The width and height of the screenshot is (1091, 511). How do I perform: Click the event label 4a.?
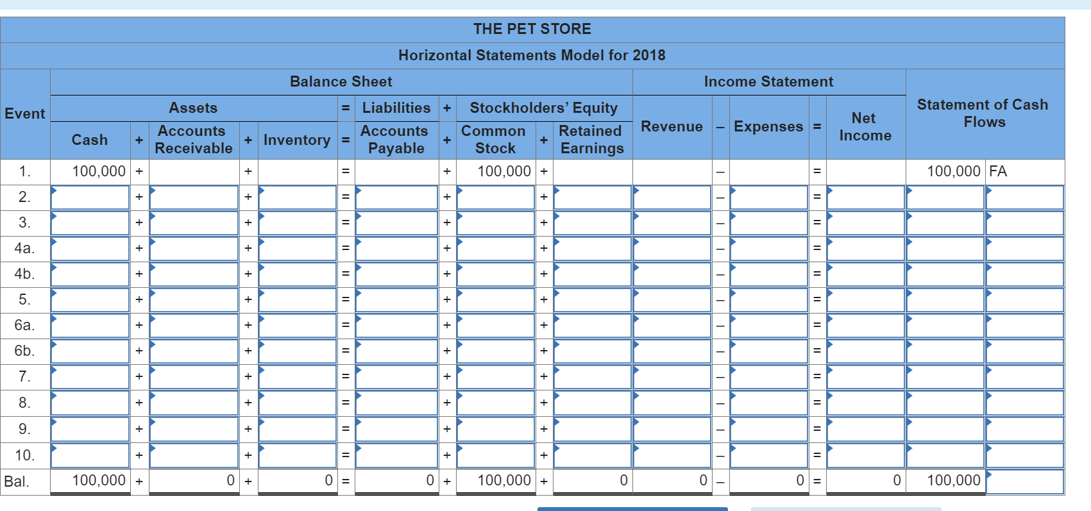pos(24,248)
